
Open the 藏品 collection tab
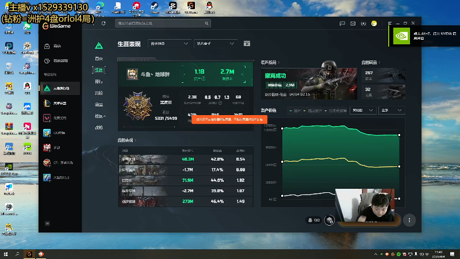pyautogui.click(x=99, y=105)
